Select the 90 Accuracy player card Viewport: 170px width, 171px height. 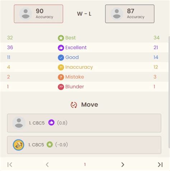click(x=38, y=14)
